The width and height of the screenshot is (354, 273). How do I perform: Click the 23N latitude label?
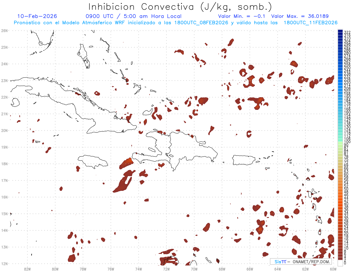[x=4, y=80]
